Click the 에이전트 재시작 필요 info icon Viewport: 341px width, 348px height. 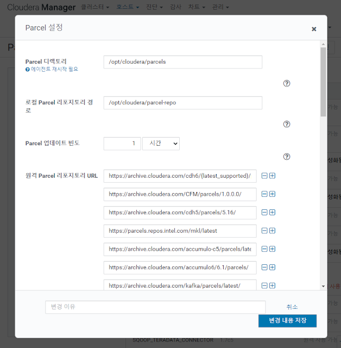[28, 70]
